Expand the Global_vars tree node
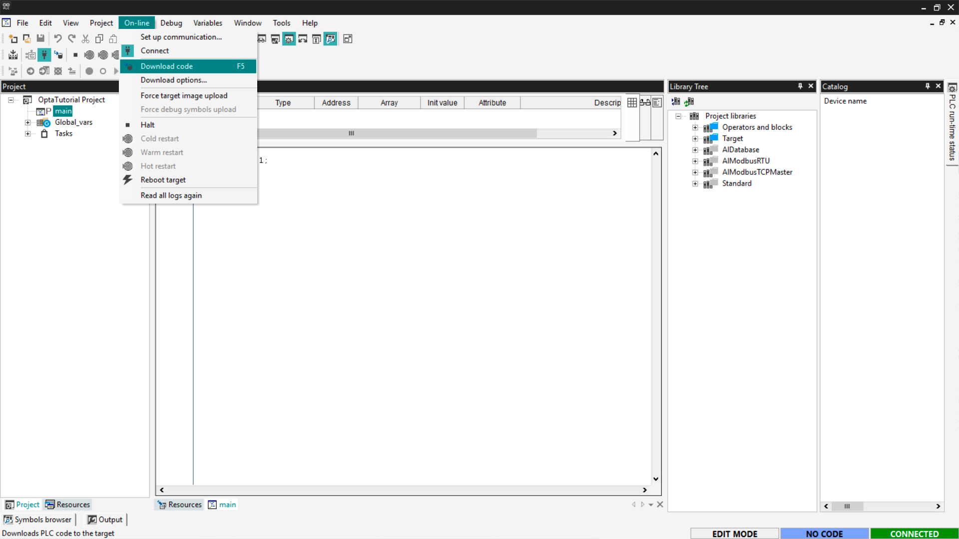Screen dimensions: 959x539 click(x=28, y=122)
